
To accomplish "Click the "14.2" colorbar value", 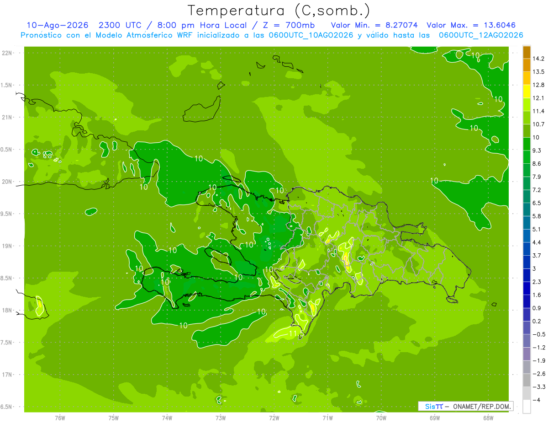I will pyautogui.click(x=538, y=59).
